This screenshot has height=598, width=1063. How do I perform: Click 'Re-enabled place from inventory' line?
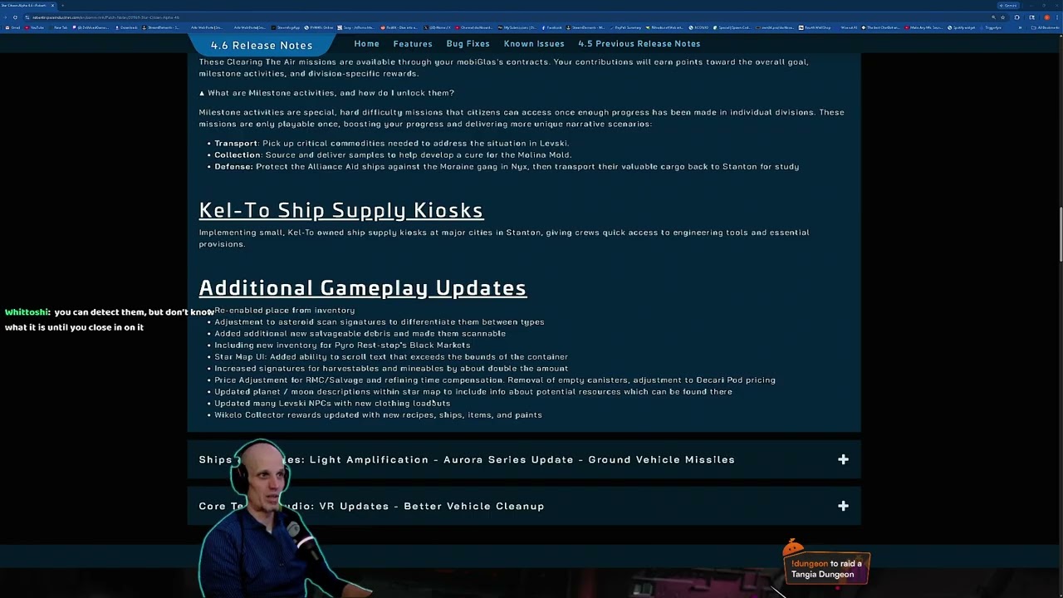pyautogui.click(x=284, y=311)
